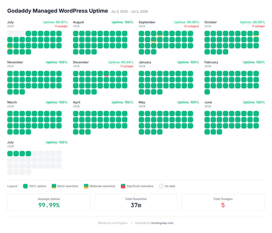Screen dimensions: 272x233
Task: Click the August month heading
Action: (78, 22)
